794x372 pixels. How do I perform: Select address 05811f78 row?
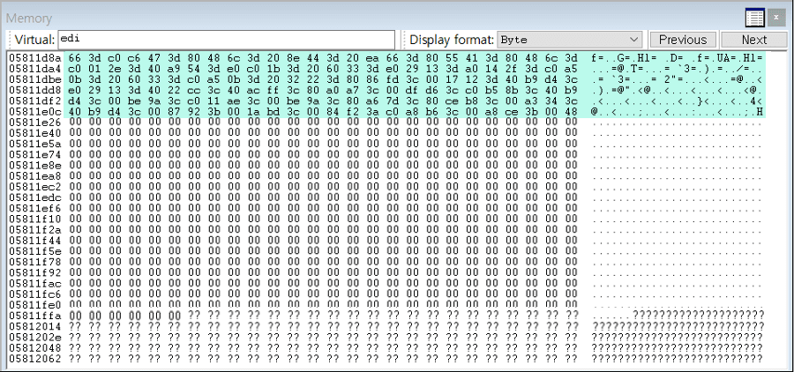(x=386, y=262)
